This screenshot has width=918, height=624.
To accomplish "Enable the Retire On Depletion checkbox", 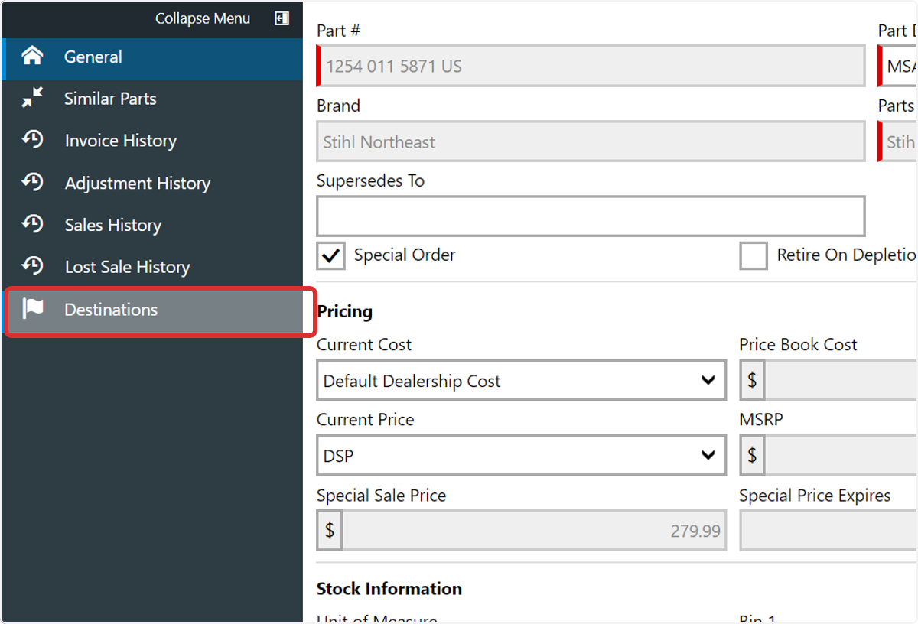I will 754,255.
